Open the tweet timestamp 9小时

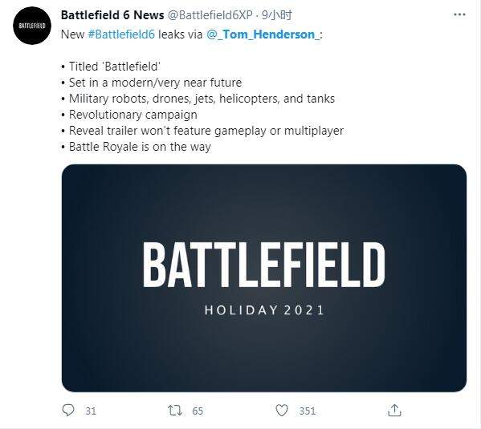point(277,15)
